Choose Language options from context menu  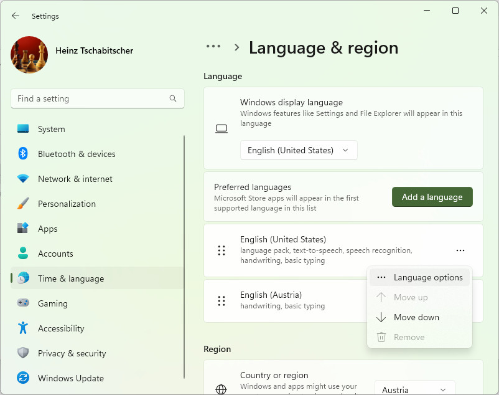click(x=419, y=277)
